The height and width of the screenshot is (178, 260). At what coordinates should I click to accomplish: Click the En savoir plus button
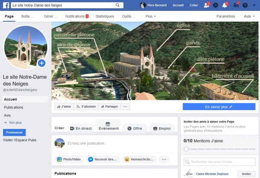(219, 107)
